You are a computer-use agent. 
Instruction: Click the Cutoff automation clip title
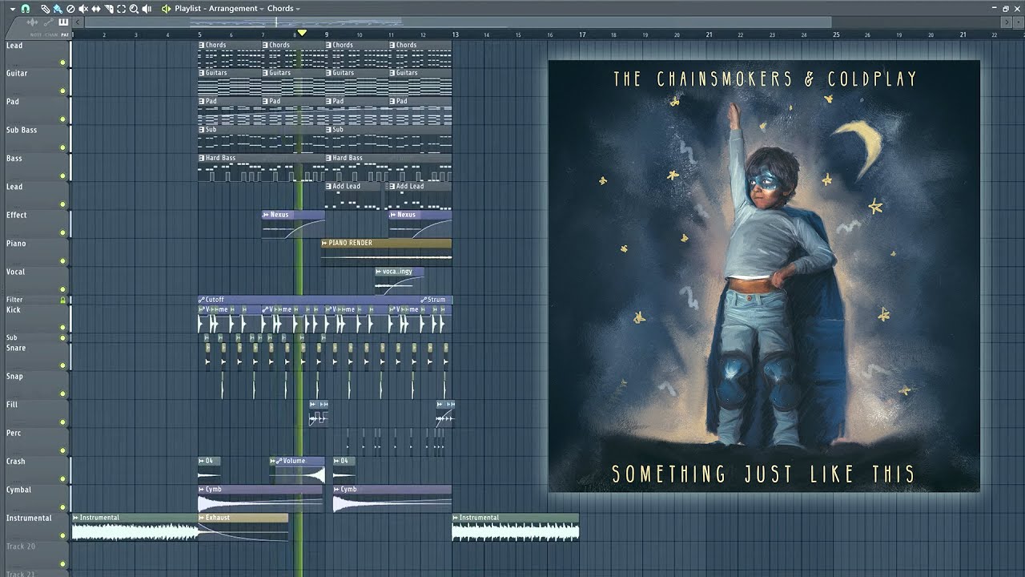click(x=215, y=300)
